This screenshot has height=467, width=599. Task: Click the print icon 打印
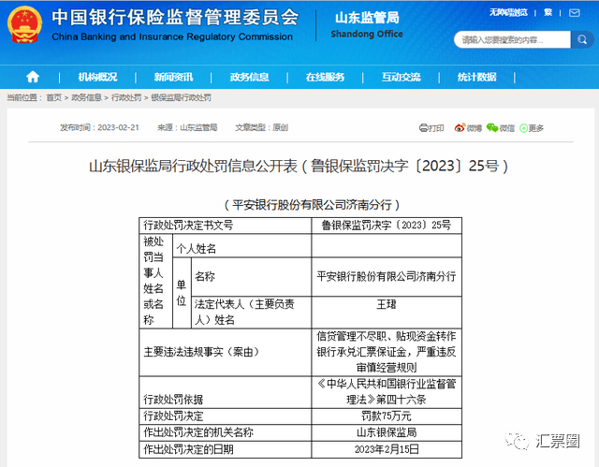[x=431, y=128]
